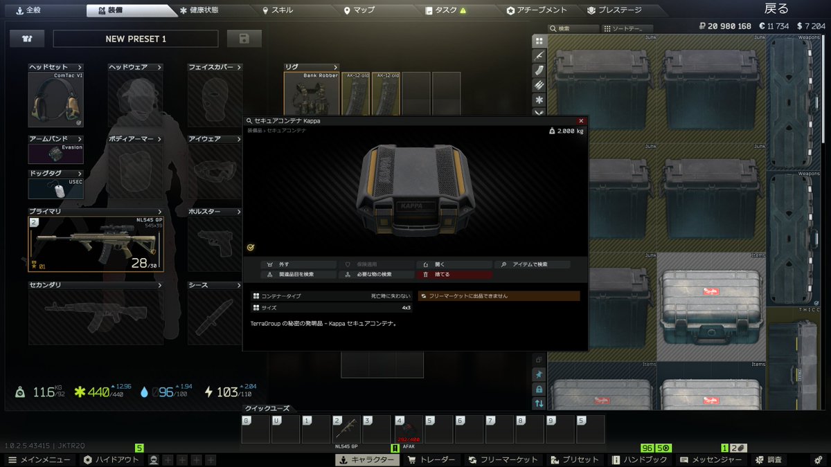Select the ComTac VI headset item
The height and width of the screenshot is (467, 831).
(56, 100)
